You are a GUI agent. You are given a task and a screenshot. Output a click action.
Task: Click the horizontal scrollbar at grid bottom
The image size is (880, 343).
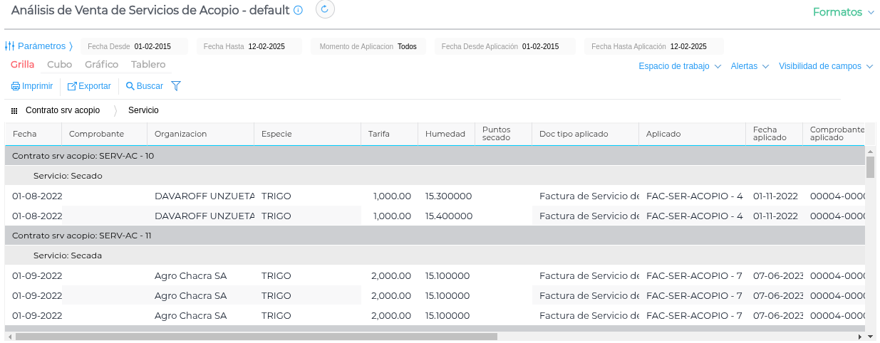pyautogui.click(x=257, y=337)
